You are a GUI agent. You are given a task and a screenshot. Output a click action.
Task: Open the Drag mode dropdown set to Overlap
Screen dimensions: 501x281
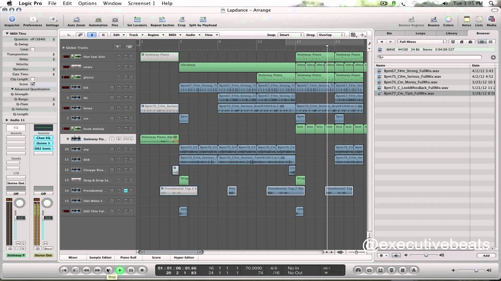[330, 35]
